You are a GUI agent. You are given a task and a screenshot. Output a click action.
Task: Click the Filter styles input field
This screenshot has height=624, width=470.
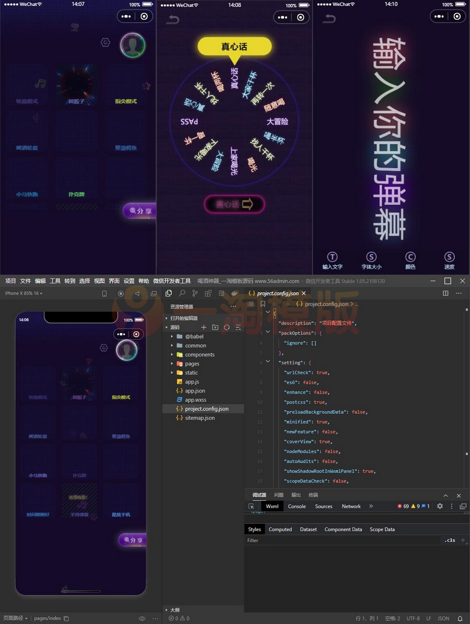pos(339,540)
